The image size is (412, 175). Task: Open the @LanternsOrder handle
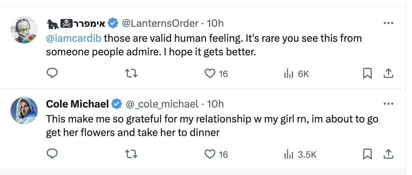(160, 23)
